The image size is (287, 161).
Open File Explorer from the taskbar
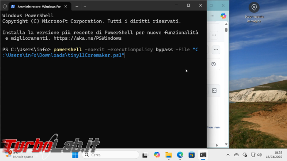169,155
